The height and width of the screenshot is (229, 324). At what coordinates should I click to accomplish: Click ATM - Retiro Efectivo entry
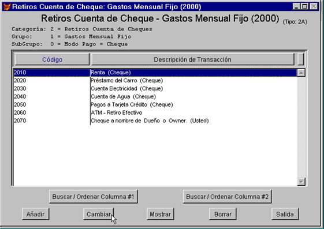117,112
